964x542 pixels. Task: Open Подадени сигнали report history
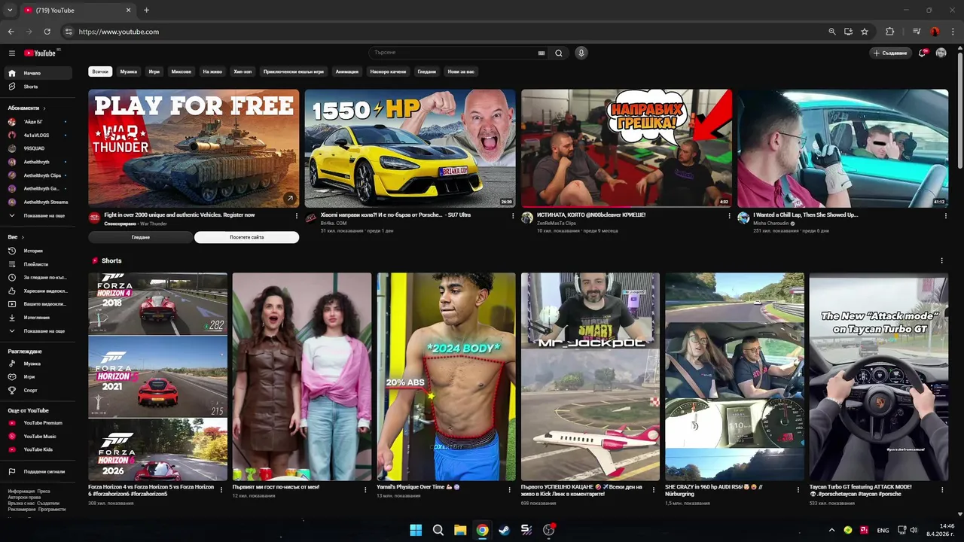pyautogui.click(x=38, y=472)
